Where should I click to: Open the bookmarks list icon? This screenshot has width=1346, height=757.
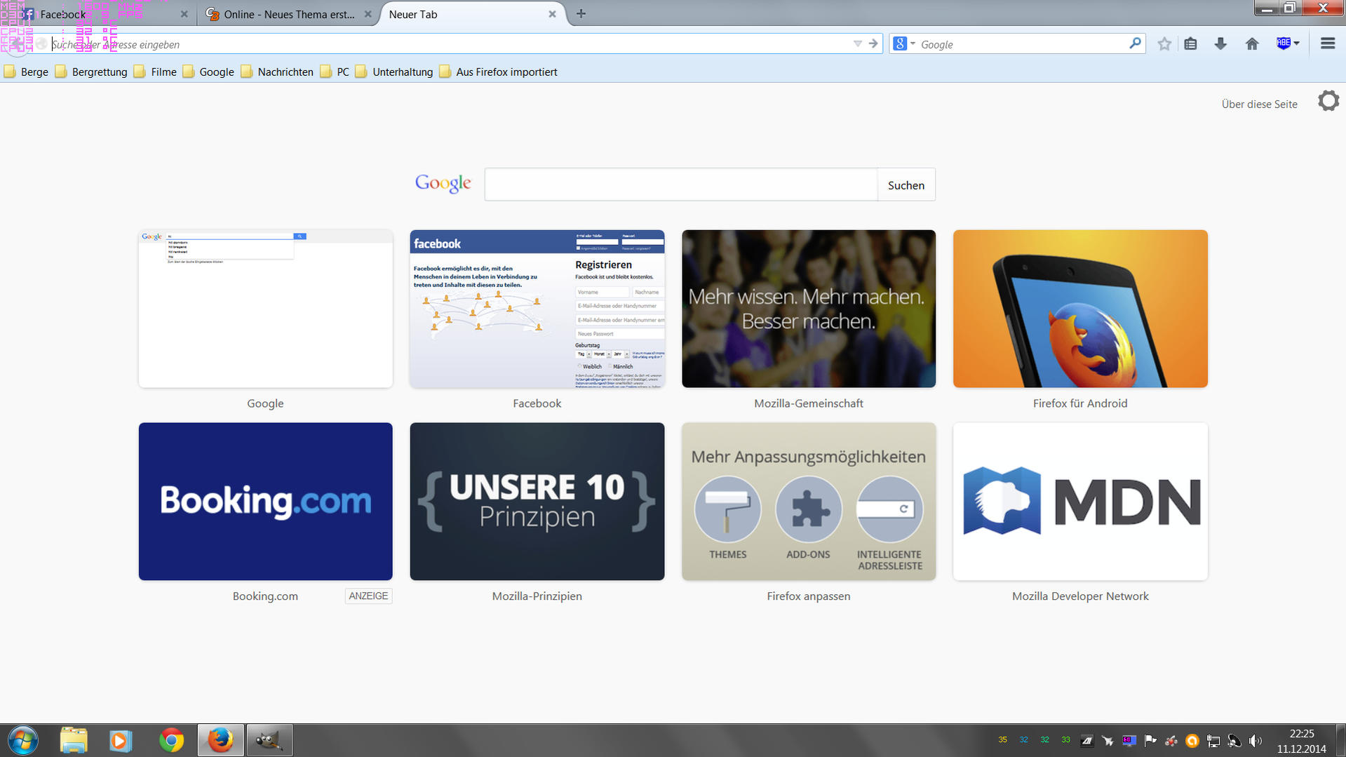tap(1190, 44)
